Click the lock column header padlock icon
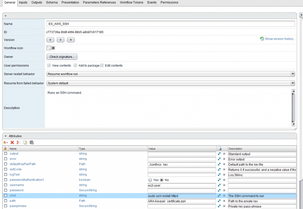Screen dimensions: 303x209 tap(5, 149)
